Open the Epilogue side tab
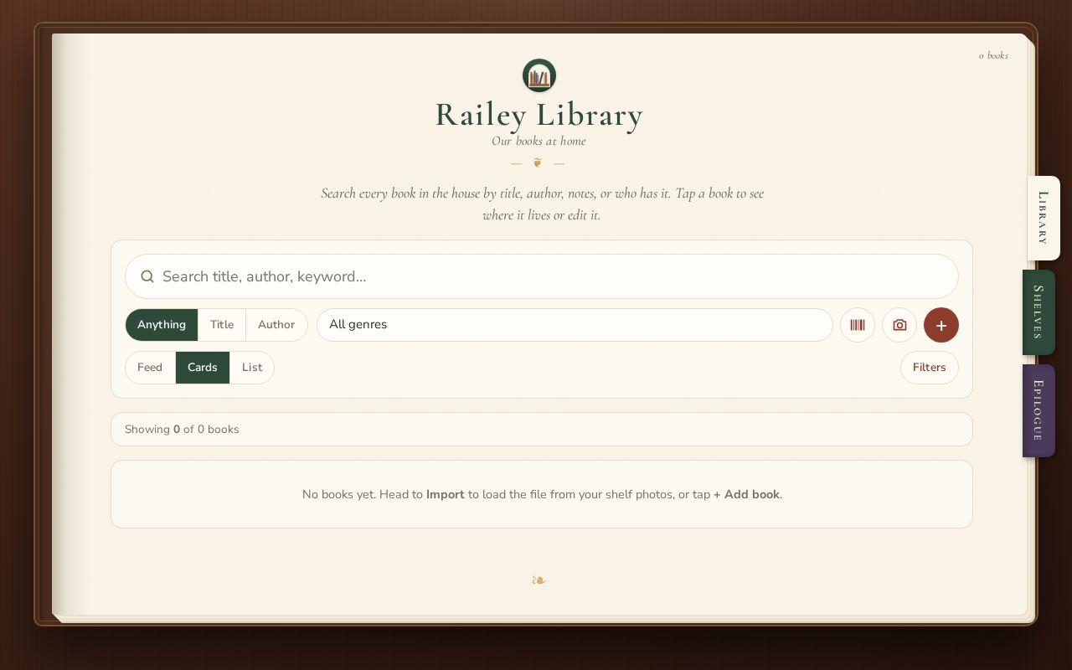The image size is (1072, 670). tap(1038, 410)
